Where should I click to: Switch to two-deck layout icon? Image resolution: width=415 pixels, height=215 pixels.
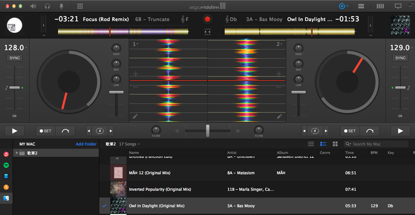point(361,6)
